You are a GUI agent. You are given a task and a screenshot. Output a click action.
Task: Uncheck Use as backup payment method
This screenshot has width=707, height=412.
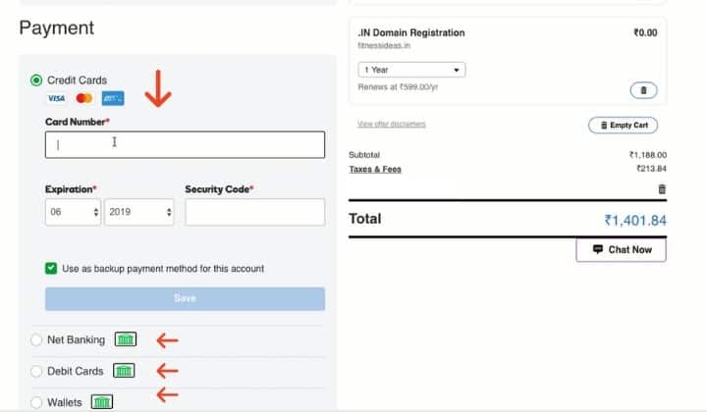coord(51,268)
